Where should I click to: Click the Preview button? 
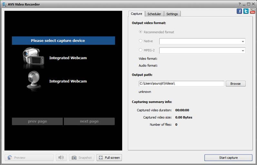coord(29,158)
